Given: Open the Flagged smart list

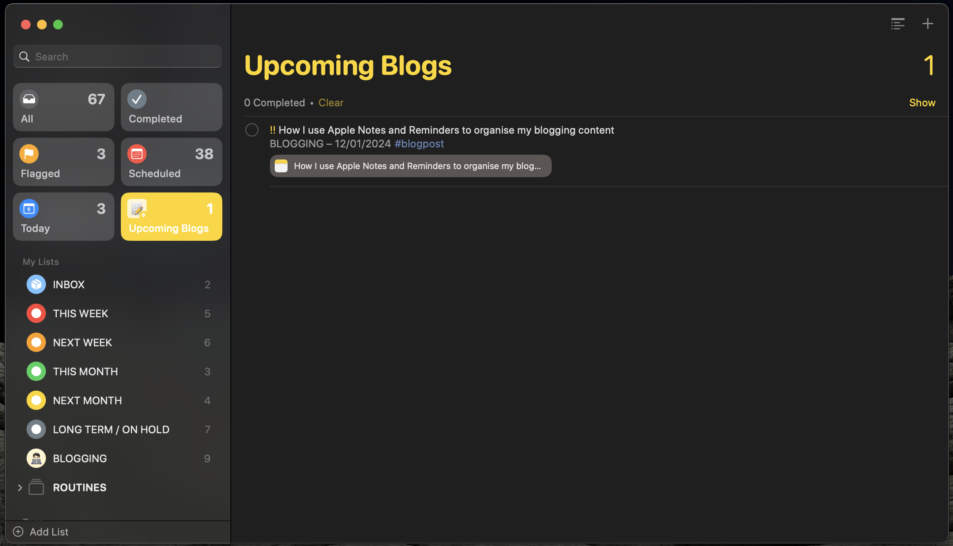Looking at the screenshot, I should pyautogui.click(x=63, y=162).
